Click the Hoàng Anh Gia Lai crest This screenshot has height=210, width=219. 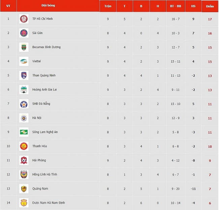click(24, 90)
